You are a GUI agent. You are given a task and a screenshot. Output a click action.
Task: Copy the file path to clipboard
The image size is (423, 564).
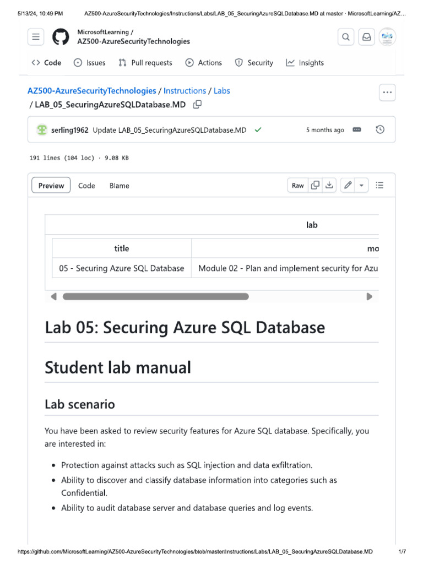[x=197, y=105]
